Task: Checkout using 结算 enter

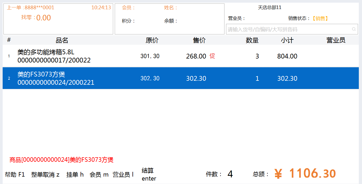Action: click(149, 174)
